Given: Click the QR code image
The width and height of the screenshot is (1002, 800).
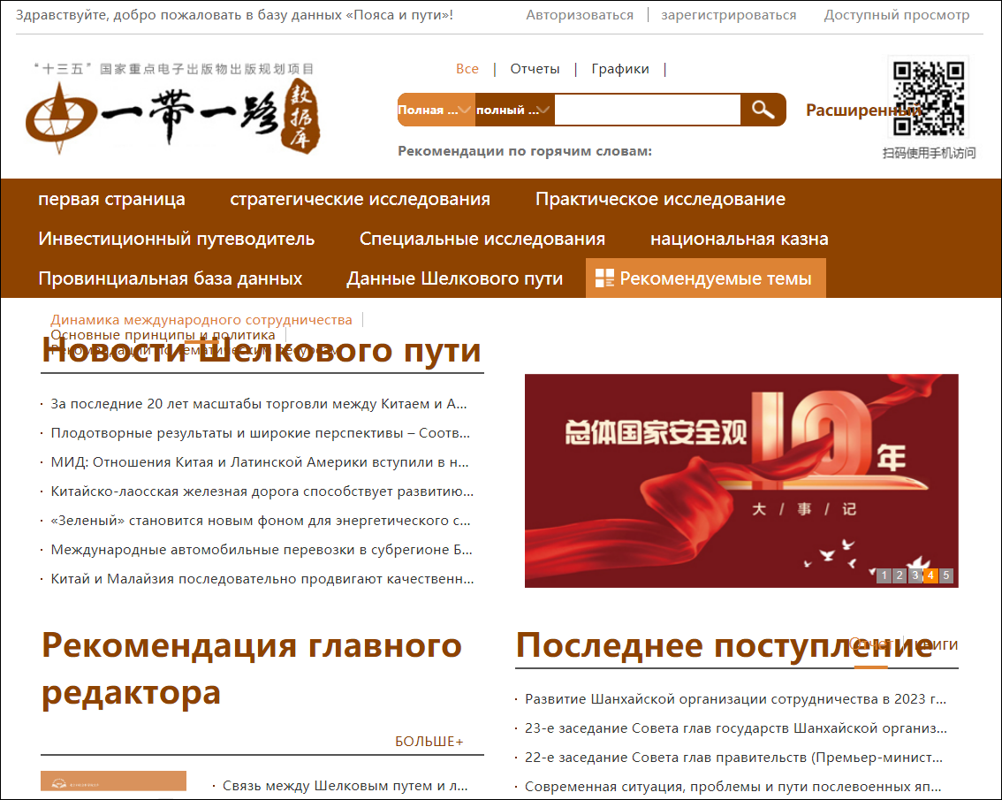Looking at the screenshot, I should (927, 96).
